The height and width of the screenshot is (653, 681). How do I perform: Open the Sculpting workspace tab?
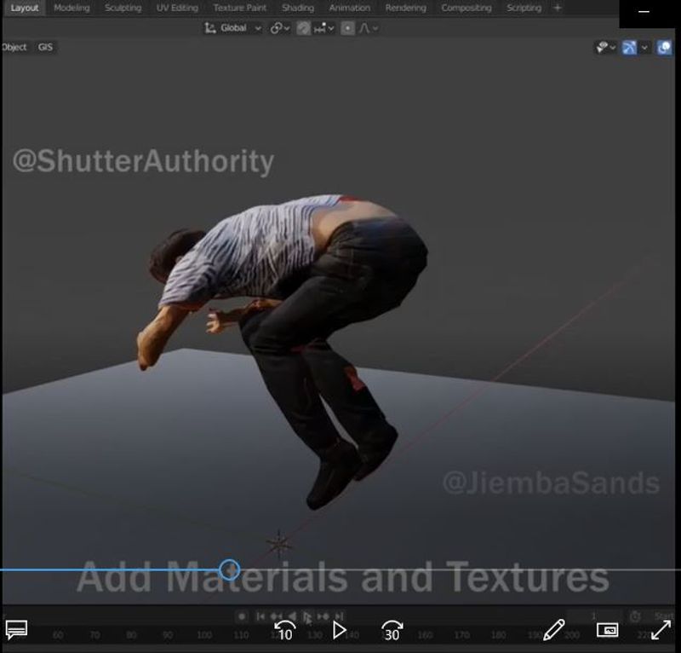coord(123,8)
